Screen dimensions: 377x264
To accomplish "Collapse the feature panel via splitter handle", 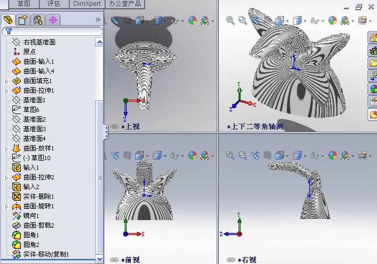I will click(x=106, y=132).
